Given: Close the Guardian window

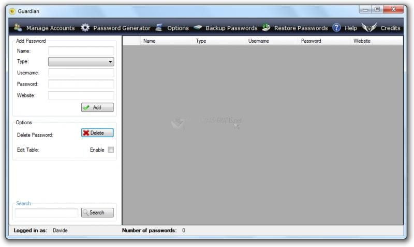Looking at the screenshot, I should (394, 9).
